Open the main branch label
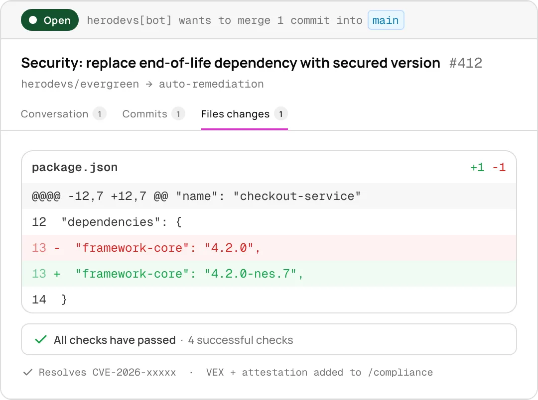Screen dimensions: 538x400 point(386,20)
